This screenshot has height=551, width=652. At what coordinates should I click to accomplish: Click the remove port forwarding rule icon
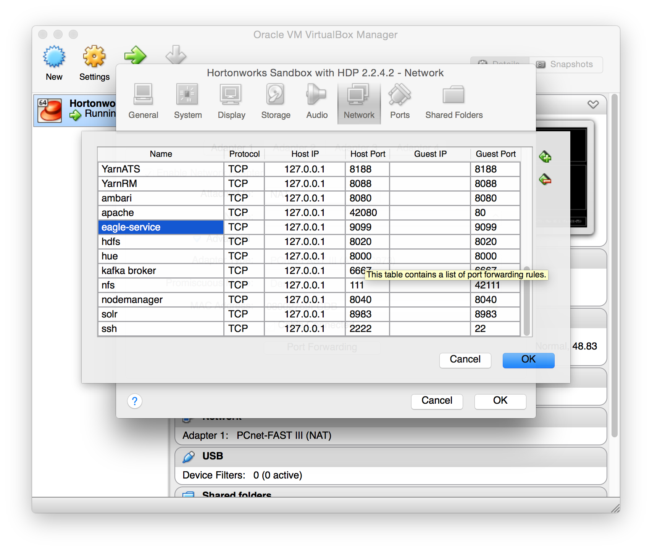pos(545,179)
